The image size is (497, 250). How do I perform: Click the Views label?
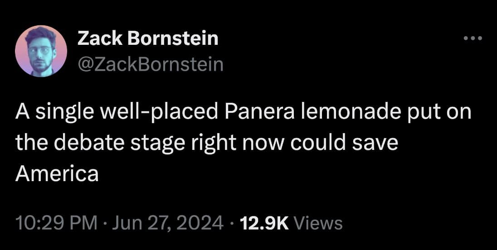click(x=318, y=222)
